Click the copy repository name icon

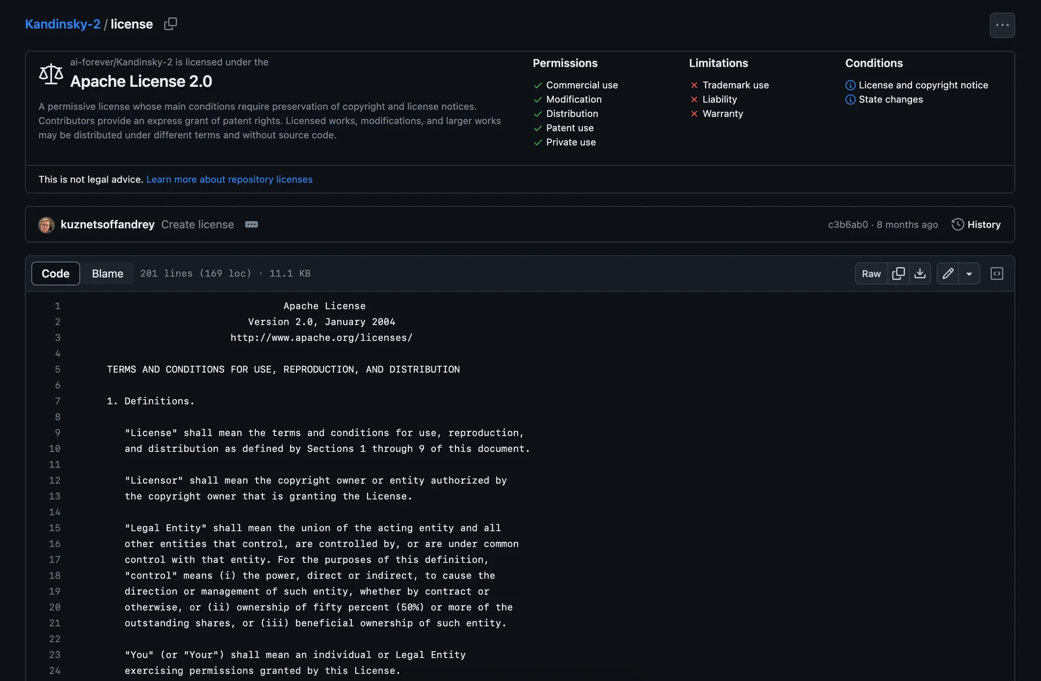[x=170, y=23]
